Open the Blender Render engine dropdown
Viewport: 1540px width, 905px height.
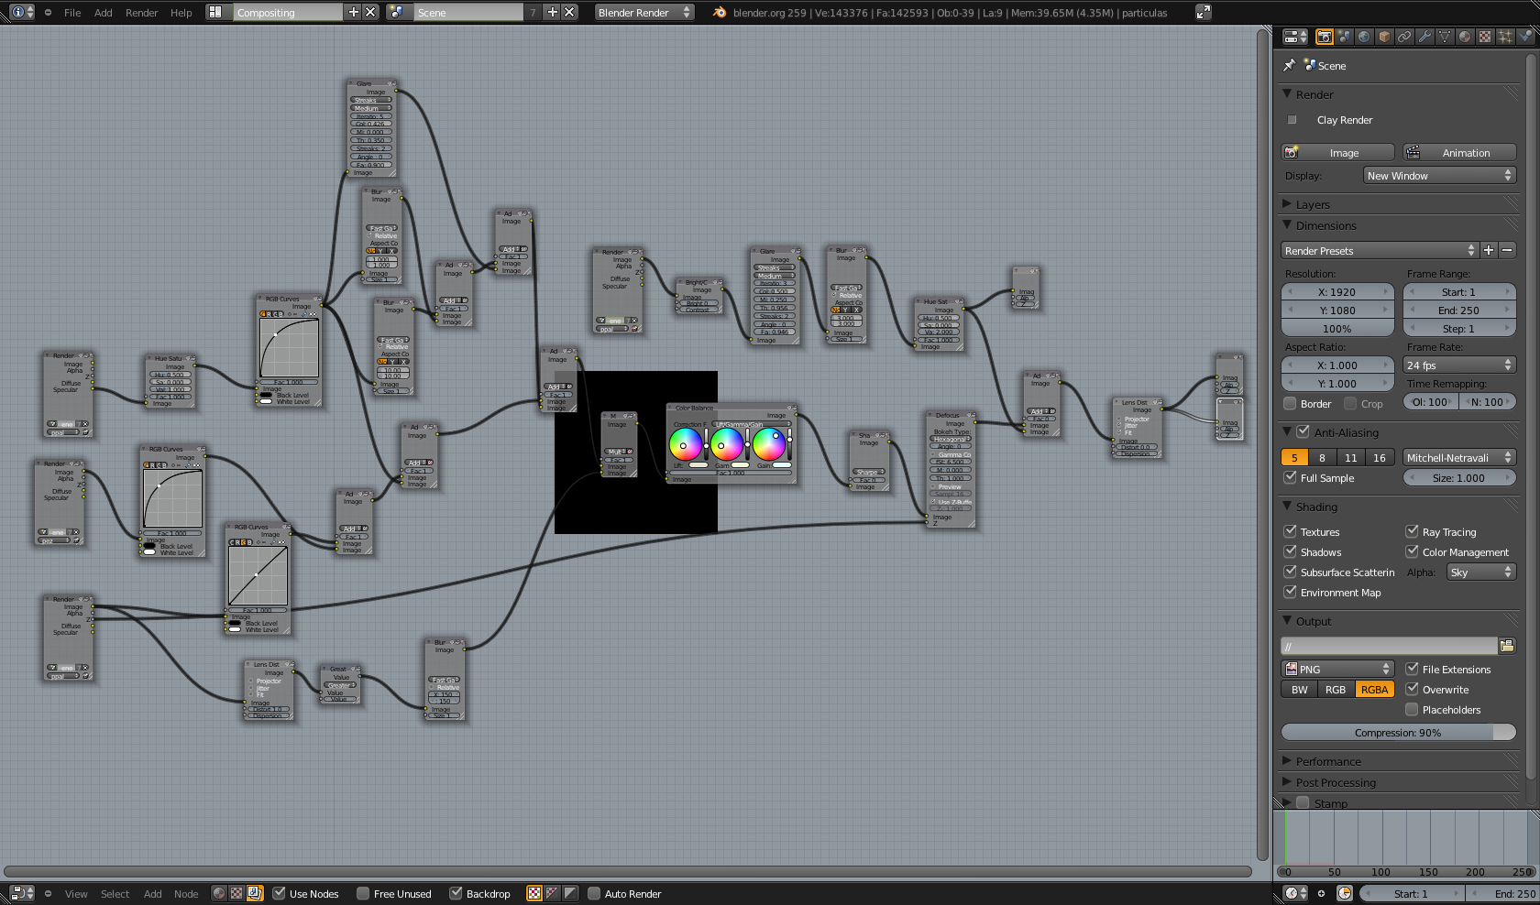pos(643,13)
